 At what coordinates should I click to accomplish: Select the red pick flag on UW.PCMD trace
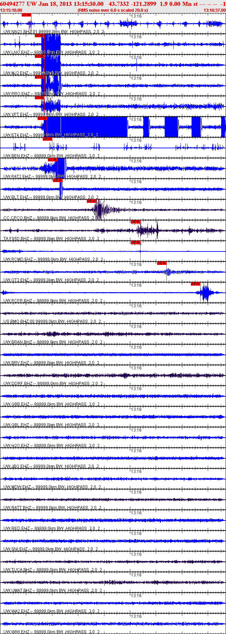pos(135,242)
